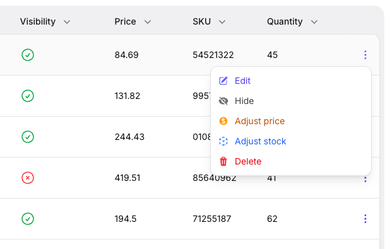Click the SKU column header label
This screenshot has height=249, width=390.
pos(201,21)
